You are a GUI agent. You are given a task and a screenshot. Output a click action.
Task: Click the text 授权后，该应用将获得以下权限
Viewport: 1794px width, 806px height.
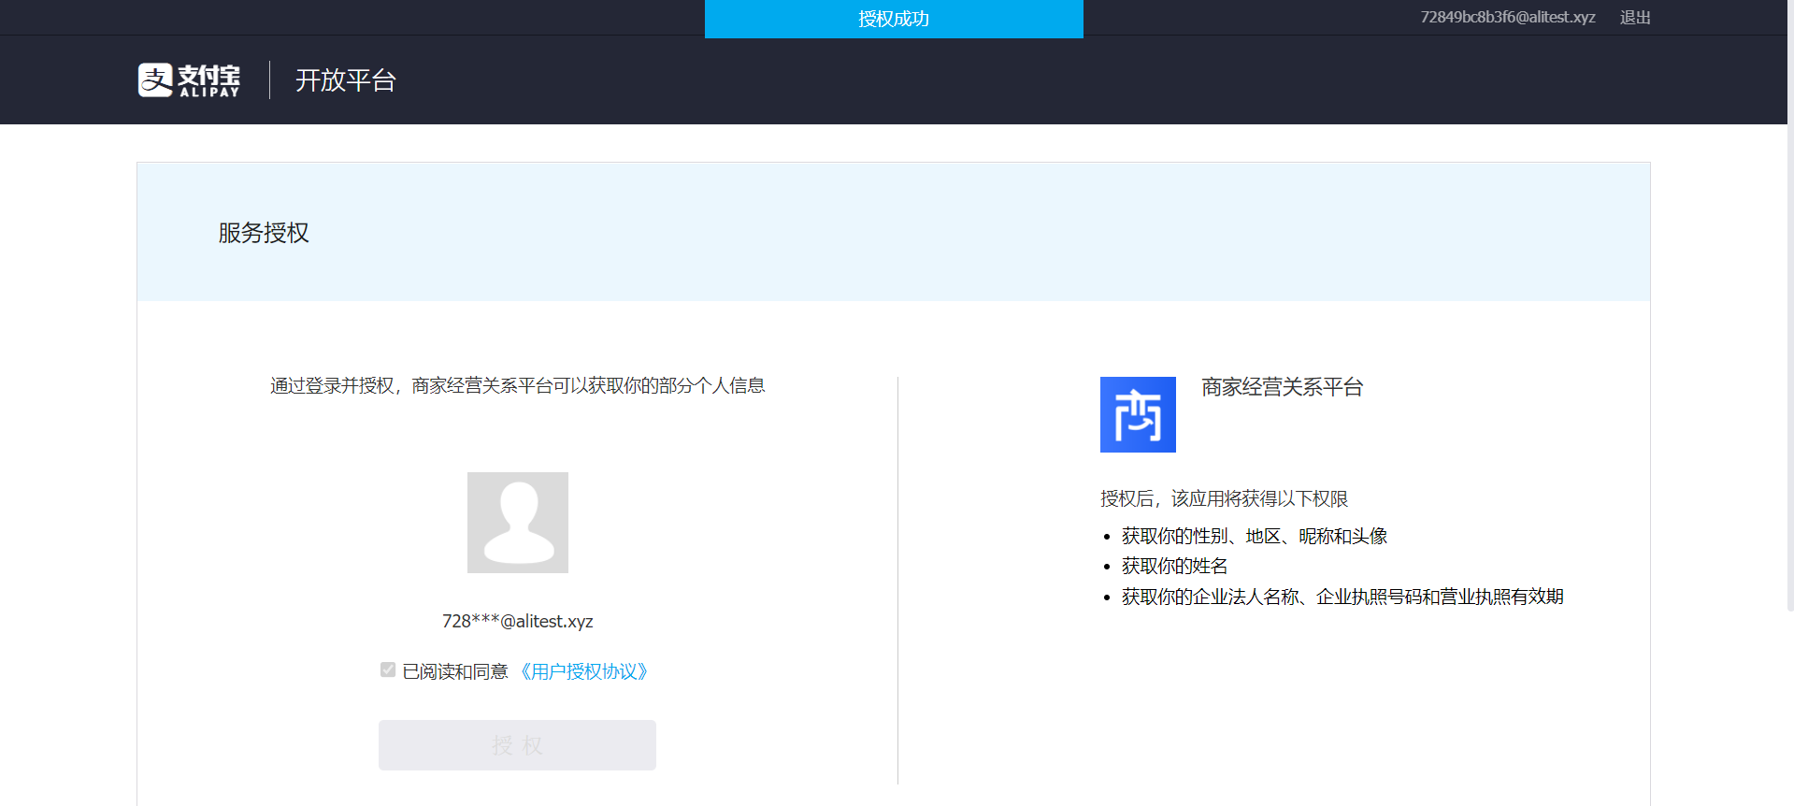click(x=1225, y=498)
